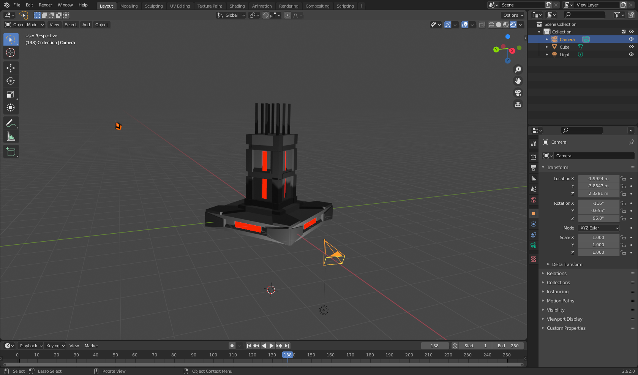Open the Object Mode dropdown

pyautogui.click(x=25, y=25)
